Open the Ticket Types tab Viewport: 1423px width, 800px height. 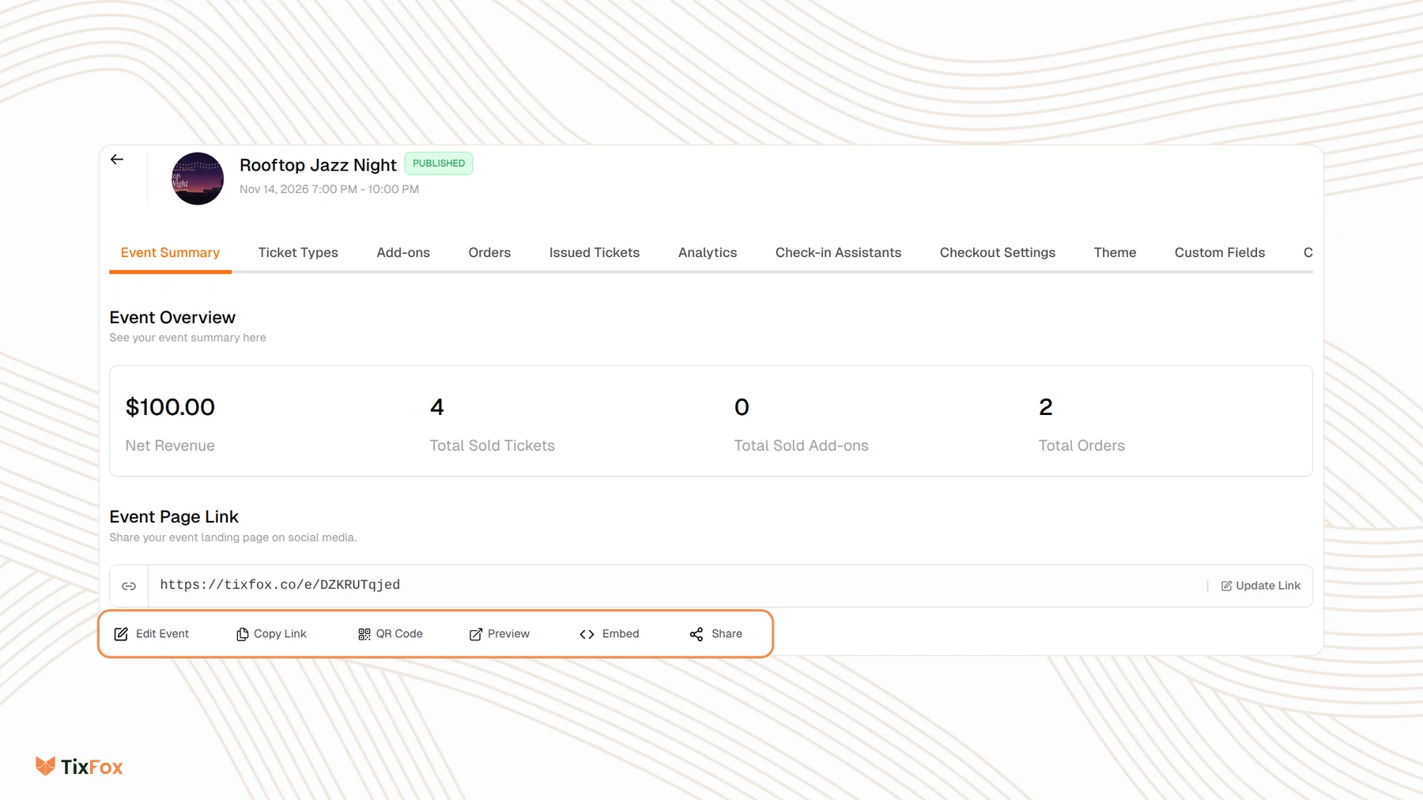298,253
